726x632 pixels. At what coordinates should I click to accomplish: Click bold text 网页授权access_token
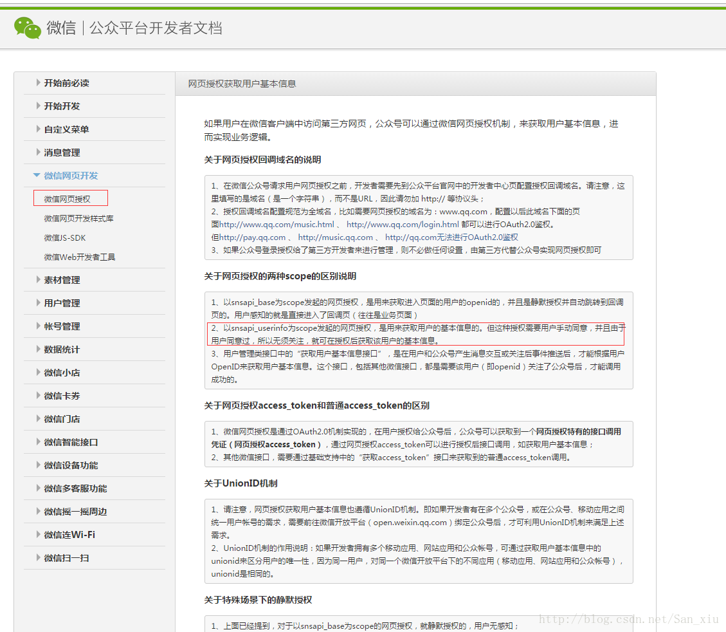pyautogui.click(x=275, y=444)
